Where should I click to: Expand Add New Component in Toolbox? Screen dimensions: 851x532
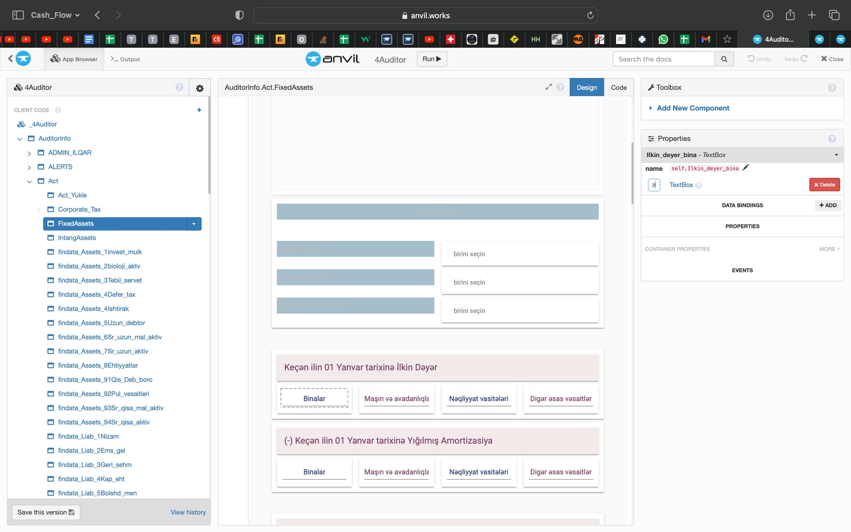[x=692, y=108]
